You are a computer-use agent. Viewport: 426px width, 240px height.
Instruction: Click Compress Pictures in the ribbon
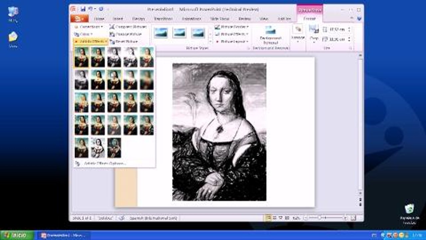pos(128,27)
